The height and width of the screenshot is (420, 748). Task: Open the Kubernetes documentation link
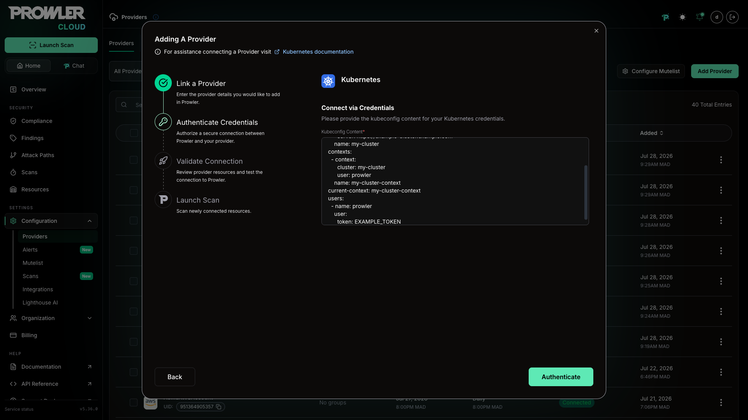pyautogui.click(x=318, y=52)
